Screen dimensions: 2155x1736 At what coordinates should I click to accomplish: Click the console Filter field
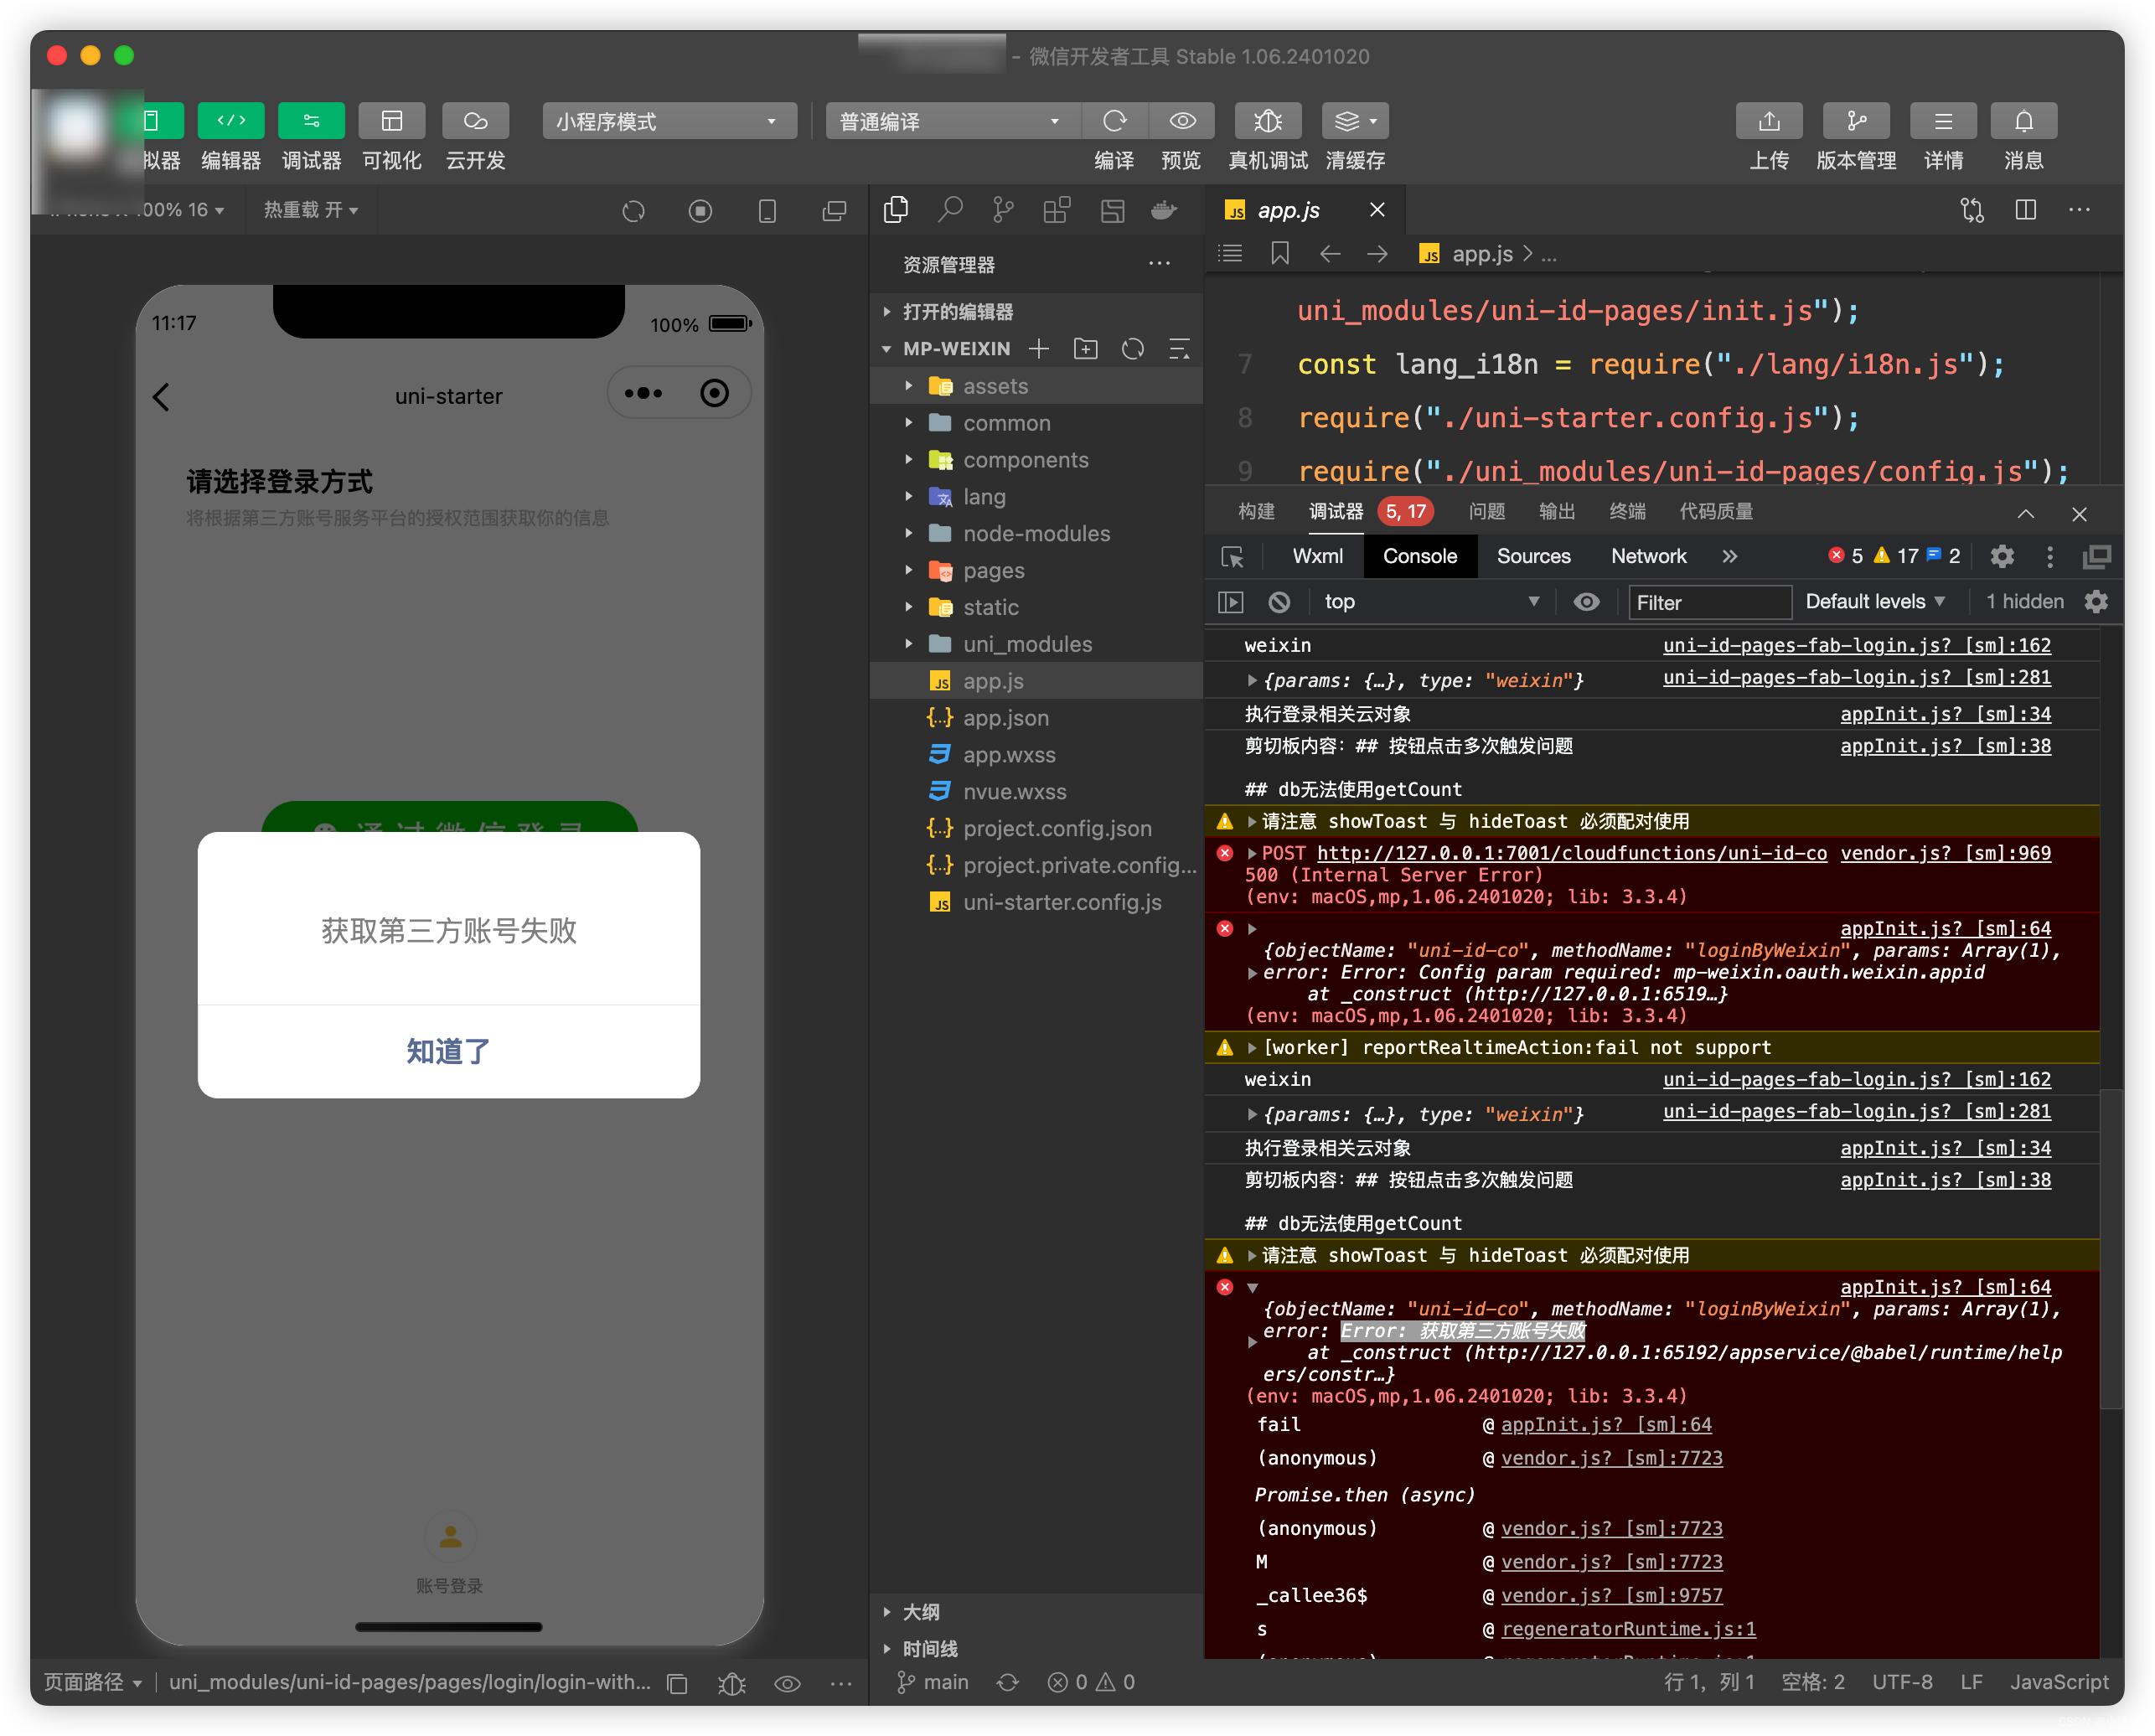[x=1709, y=602]
